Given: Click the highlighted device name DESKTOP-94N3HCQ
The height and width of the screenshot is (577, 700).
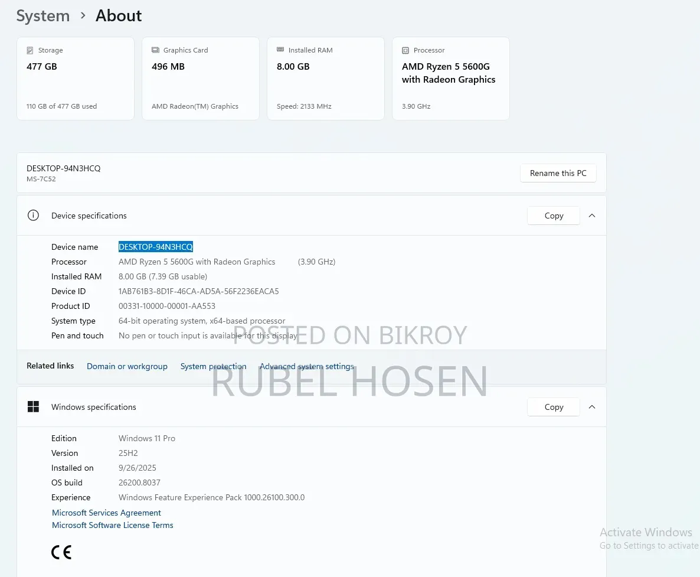Looking at the screenshot, I should click(x=156, y=247).
